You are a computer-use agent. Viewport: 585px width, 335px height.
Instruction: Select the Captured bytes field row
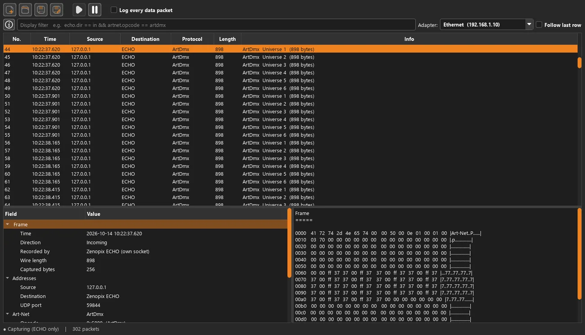click(145, 269)
